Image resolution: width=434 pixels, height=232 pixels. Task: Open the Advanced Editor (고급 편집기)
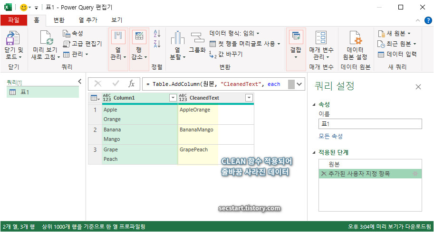click(x=83, y=44)
